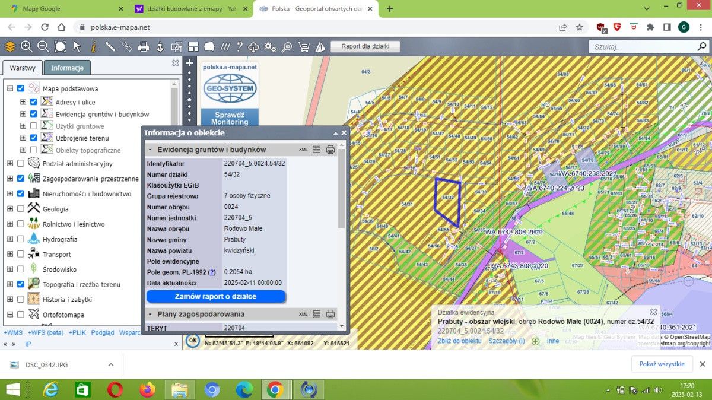This screenshot has width=712, height=400.
Task: Click the print map icon in toolbar
Action: tap(143, 47)
